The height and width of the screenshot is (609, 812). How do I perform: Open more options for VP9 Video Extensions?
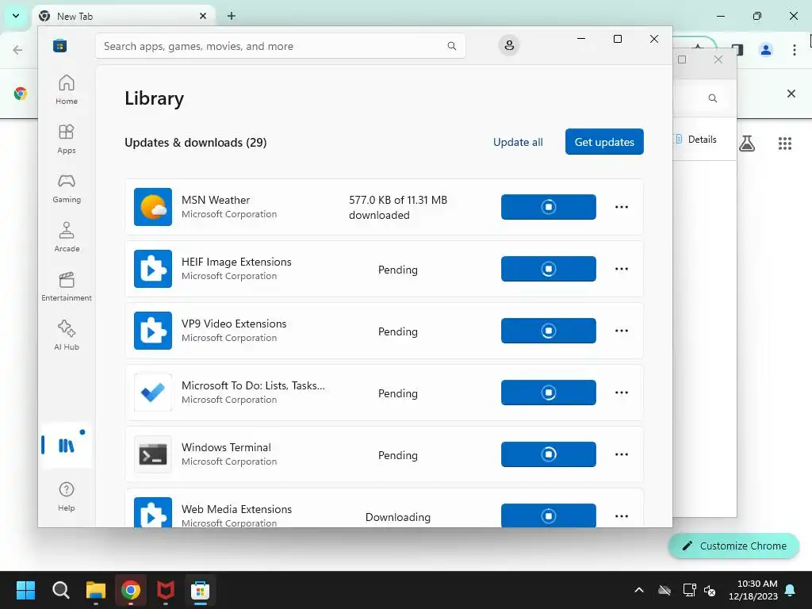pyautogui.click(x=622, y=331)
